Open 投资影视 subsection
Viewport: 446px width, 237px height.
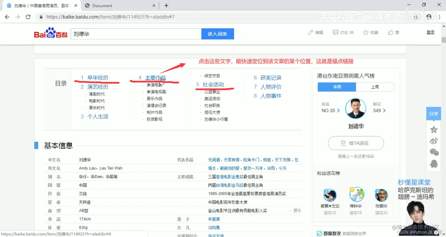pyautogui.click(x=155, y=119)
